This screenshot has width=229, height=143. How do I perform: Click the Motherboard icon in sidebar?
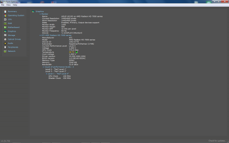point(5,27)
